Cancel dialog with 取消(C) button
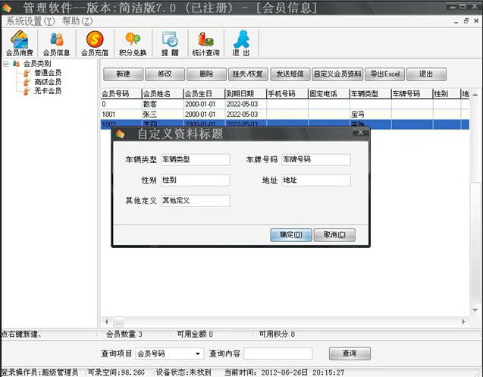Screen dimensions: 483x377 (334, 235)
